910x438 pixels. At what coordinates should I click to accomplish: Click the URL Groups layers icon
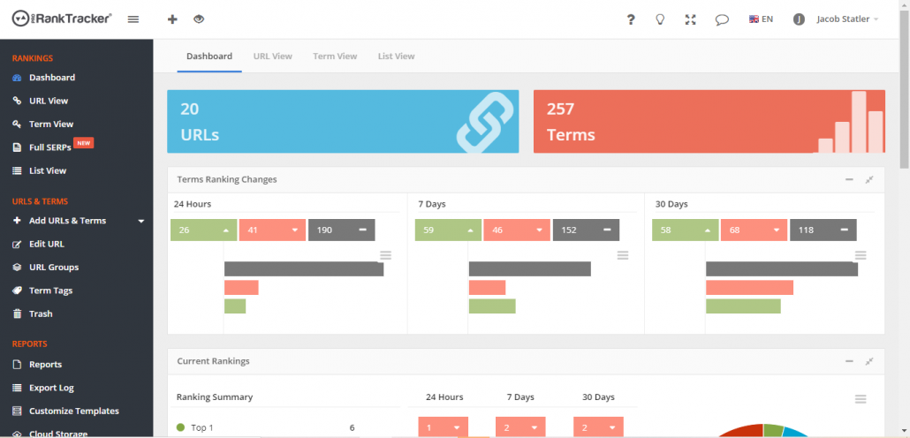(17, 268)
